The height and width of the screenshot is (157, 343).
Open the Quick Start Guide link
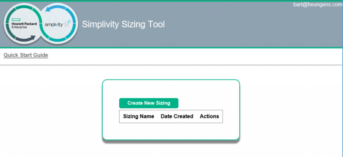[26, 55]
